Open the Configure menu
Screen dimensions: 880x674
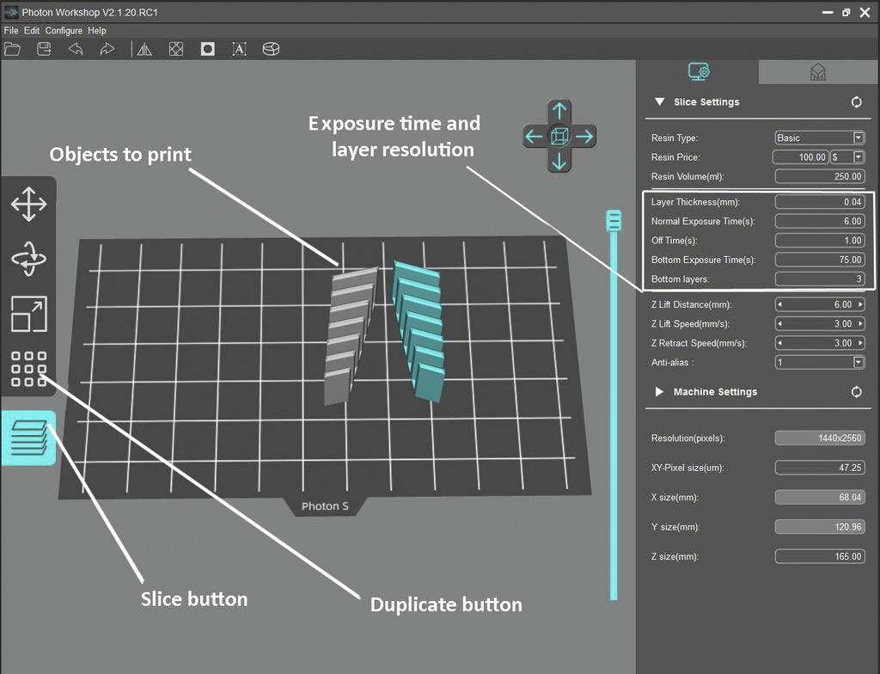(x=64, y=30)
